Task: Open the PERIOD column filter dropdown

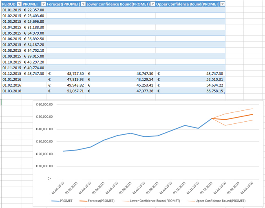Action: coord(19,4)
